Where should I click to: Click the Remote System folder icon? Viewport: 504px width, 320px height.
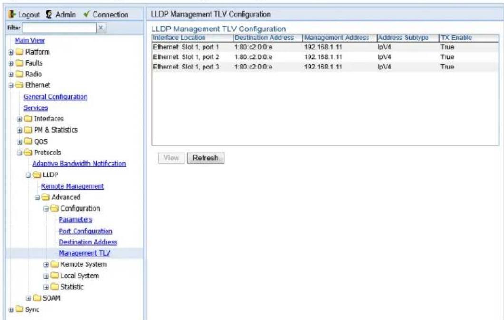pyautogui.click(x=55, y=264)
